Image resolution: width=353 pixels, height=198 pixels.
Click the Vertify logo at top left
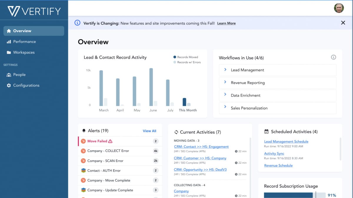click(33, 11)
